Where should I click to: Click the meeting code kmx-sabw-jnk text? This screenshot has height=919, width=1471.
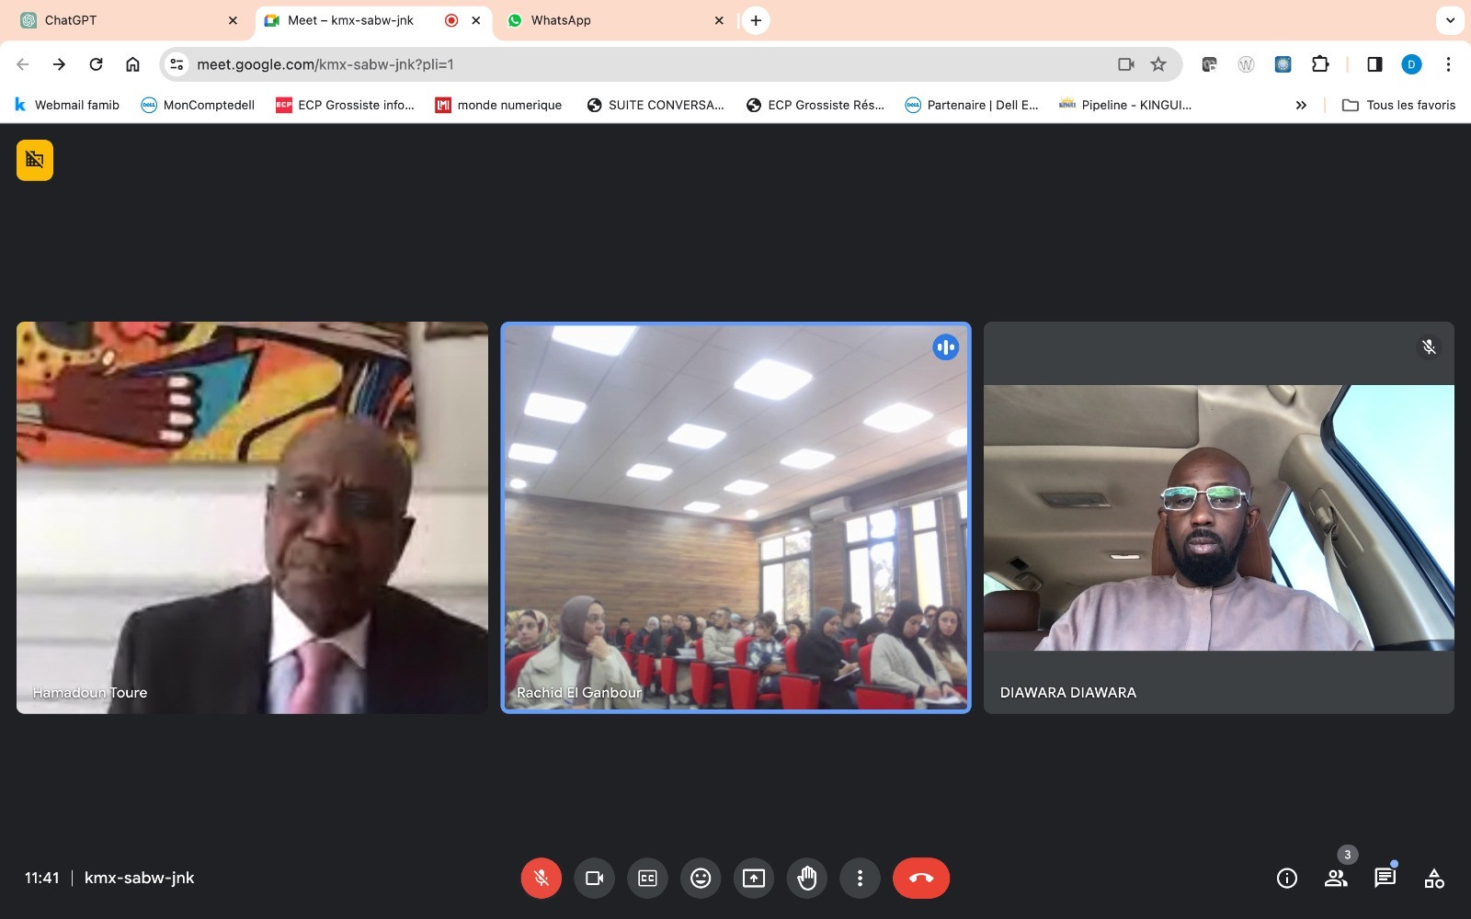(x=139, y=878)
